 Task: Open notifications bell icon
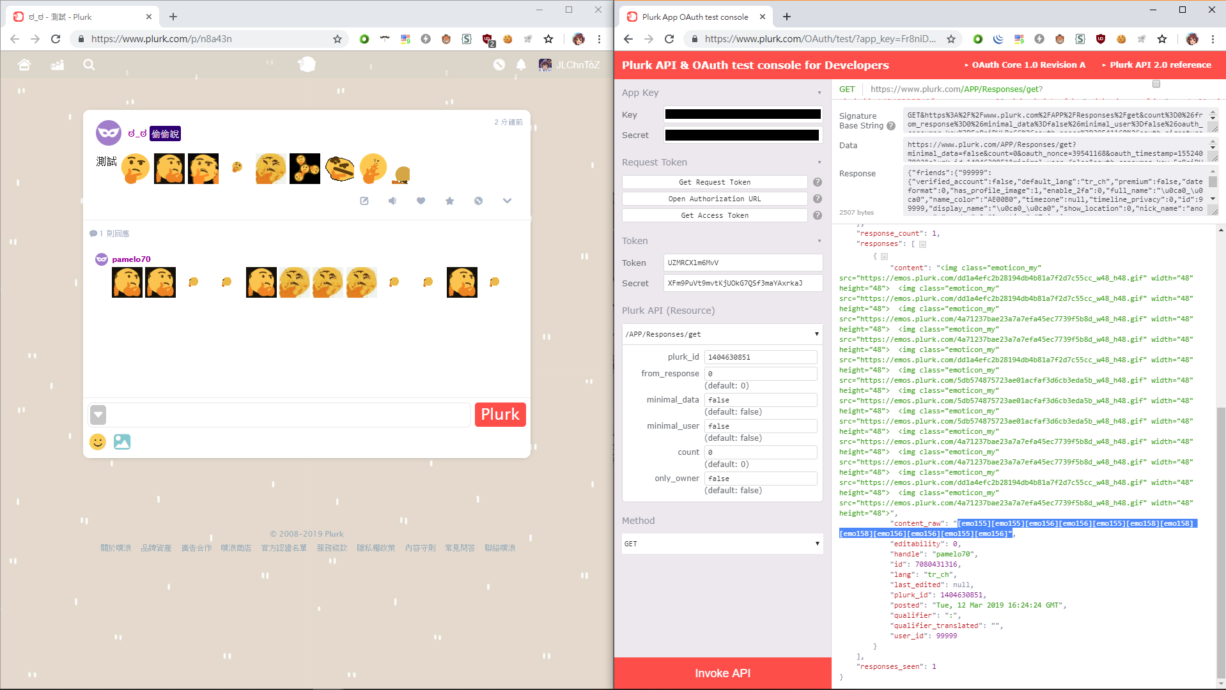click(521, 65)
